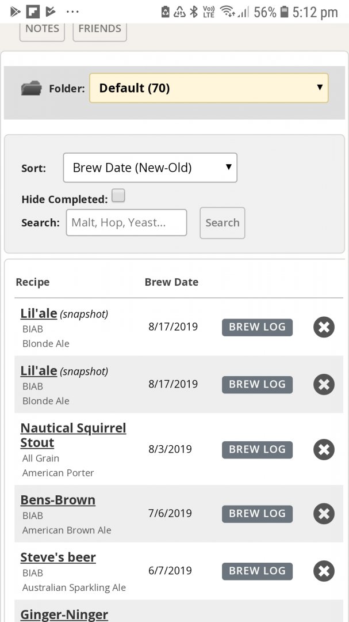Image resolution: width=349 pixels, height=622 pixels.
Task: Toggle the Hide Completed checkbox
Action: point(118,196)
